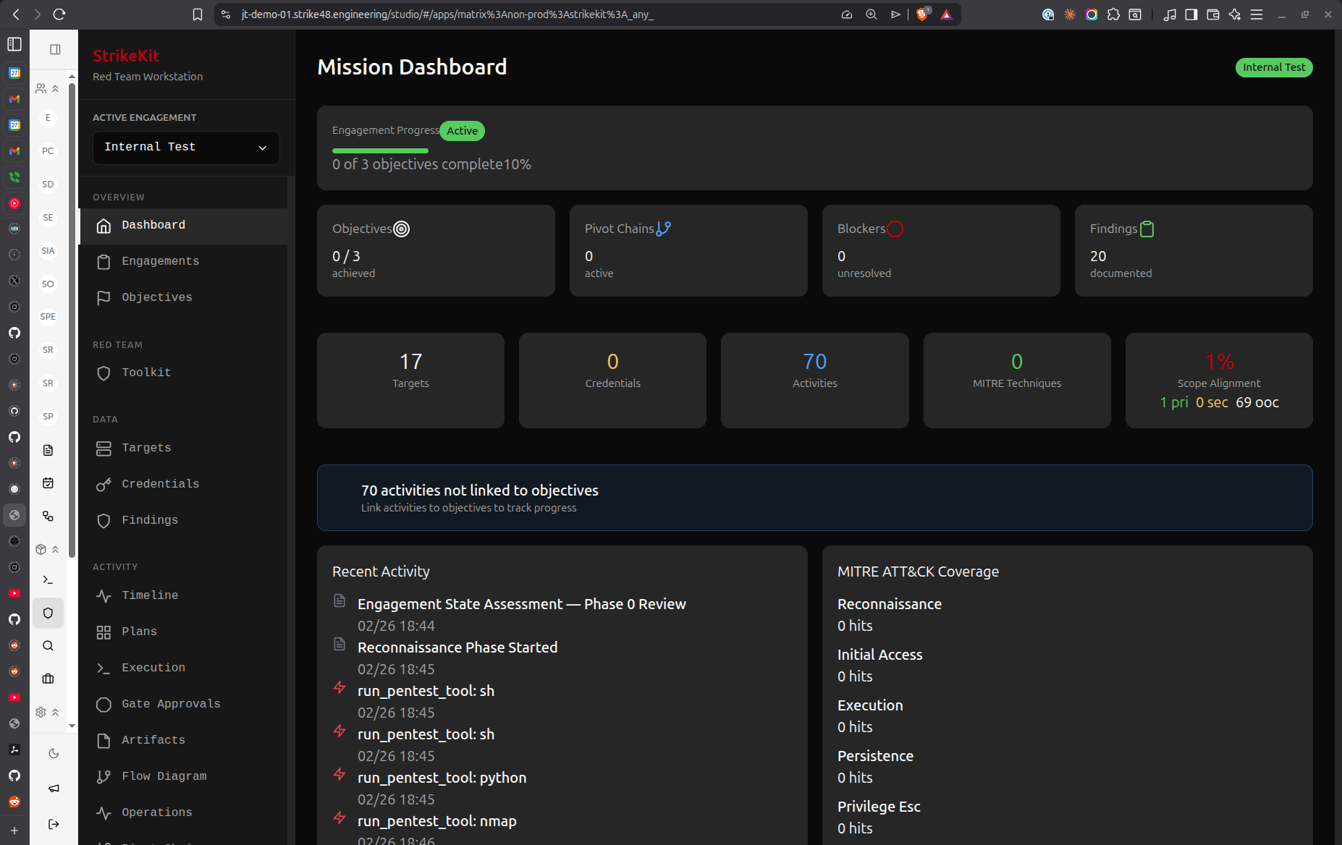Image resolution: width=1342 pixels, height=845 pixels.
Task: Reload the page with browser refresh
Action: point(59,14)
